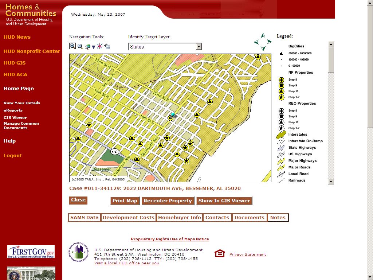Image resolution: width=373 pixels, height=280 pixels.
Task: Pan map west with the left compass arrow
Action: tap(256, 42)
